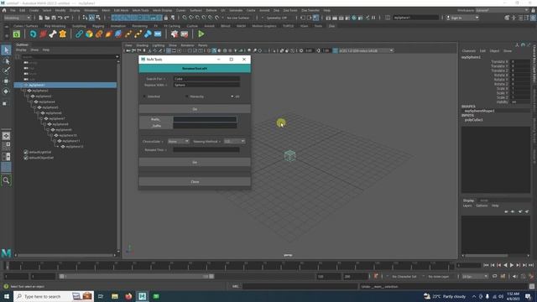
Task: Open the File menu
Action: (13, 10)
